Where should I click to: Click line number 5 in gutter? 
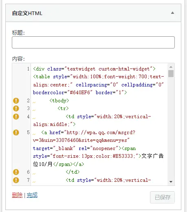[x=28, y=132]
